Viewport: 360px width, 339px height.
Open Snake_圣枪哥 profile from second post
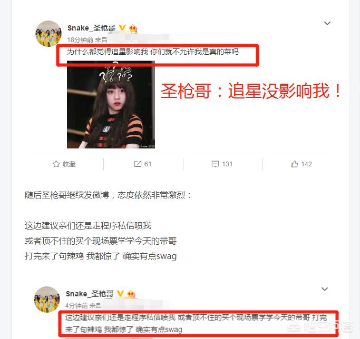point(90,294)
